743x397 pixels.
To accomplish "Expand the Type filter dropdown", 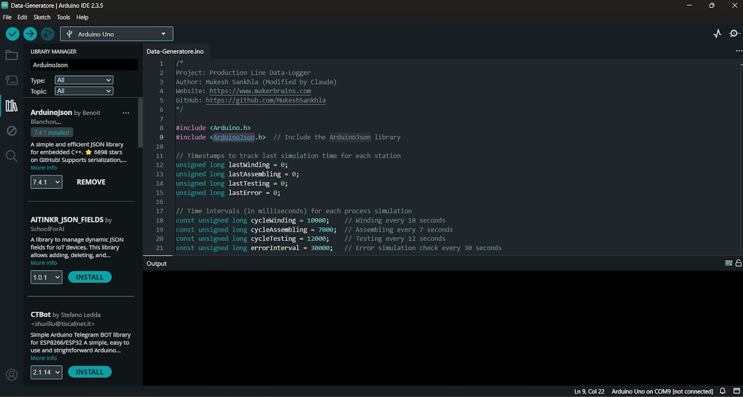I will [x=84, y=80].
